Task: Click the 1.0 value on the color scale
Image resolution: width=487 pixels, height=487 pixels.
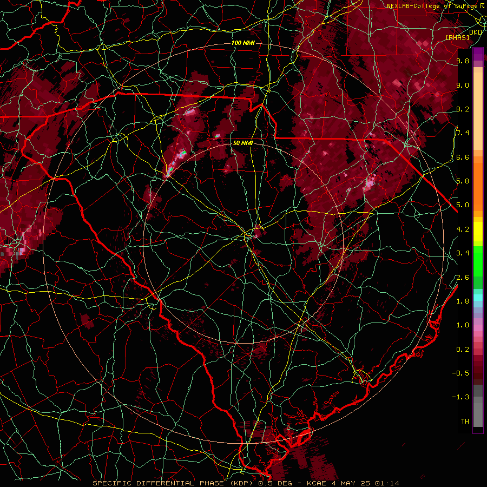Action: 463,325
